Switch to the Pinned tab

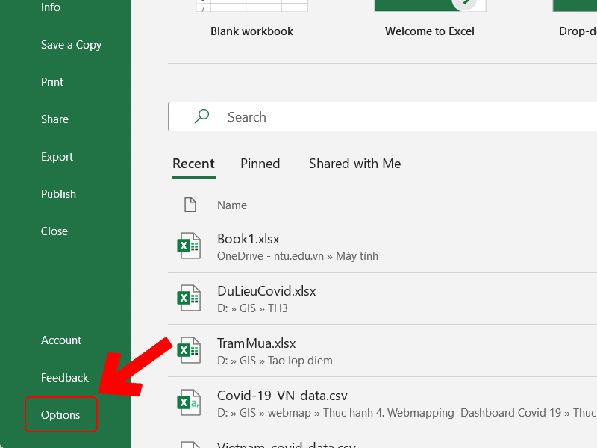pyautogui.click(x=260, y=164)
